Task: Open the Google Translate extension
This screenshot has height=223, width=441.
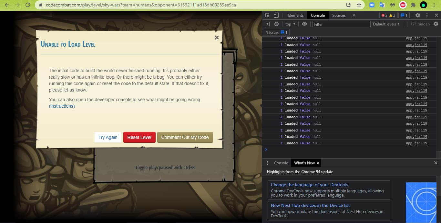Action: tap(382, 5)
